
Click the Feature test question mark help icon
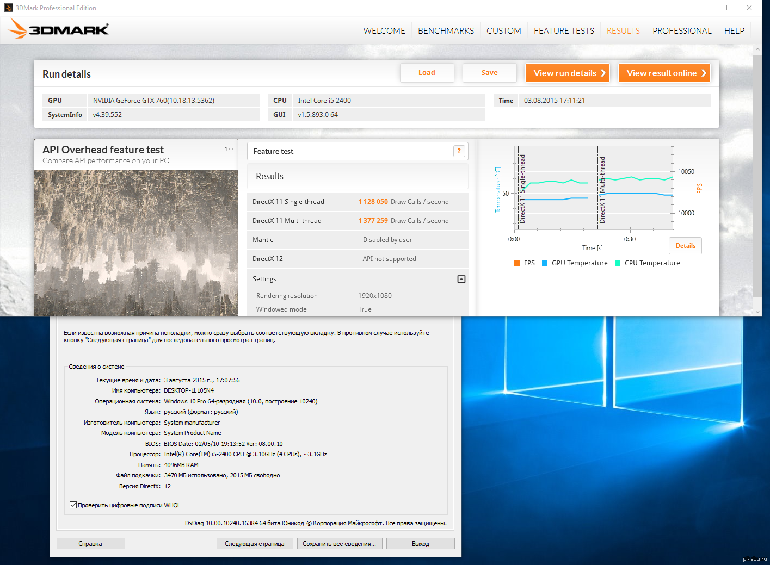(459, 151)
